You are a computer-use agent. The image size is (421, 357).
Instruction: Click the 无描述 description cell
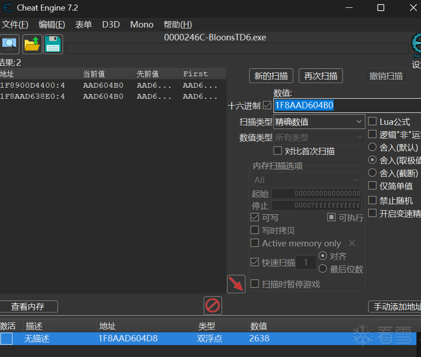[37, 339]
